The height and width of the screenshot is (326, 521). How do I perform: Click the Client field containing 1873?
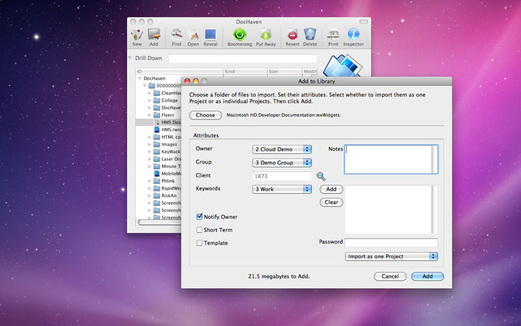pyautogui.click(x=282, y=176)
